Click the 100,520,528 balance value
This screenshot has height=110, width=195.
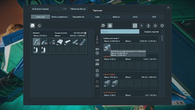click(79, 33)
